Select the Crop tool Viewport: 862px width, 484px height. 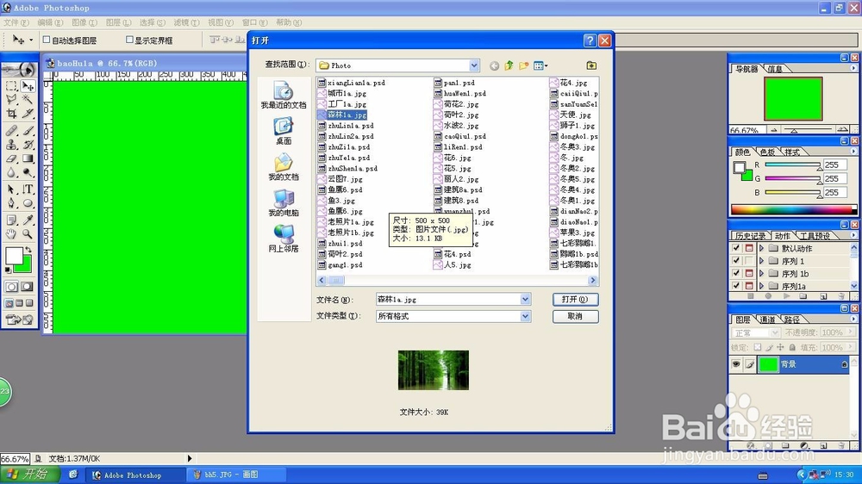tap(11, 113)
